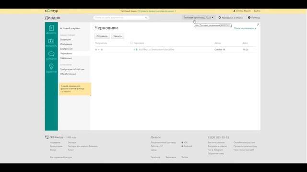Click the Получатель column header
Screen dimensions: 307x172
(101, 43)
